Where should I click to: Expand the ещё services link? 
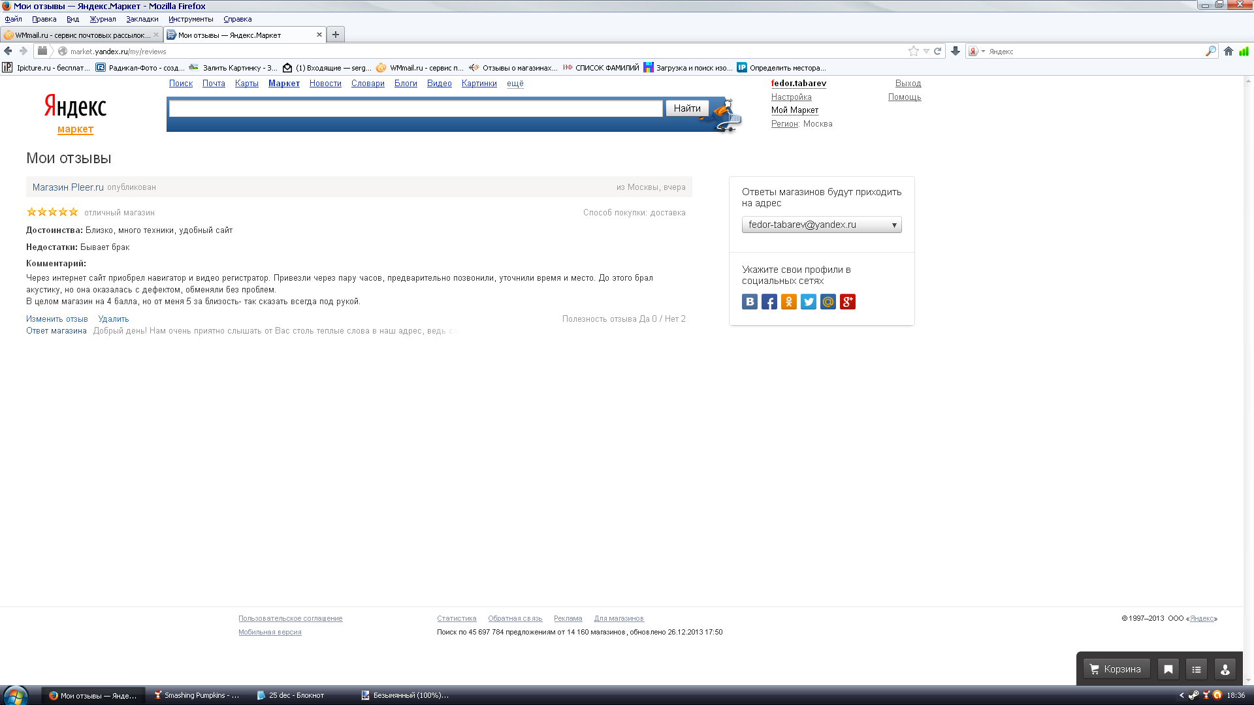515,84
